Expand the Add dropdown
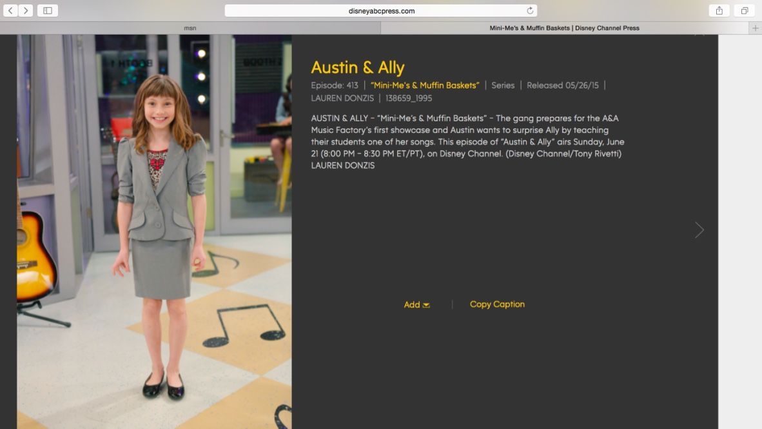 pos(416,304)
